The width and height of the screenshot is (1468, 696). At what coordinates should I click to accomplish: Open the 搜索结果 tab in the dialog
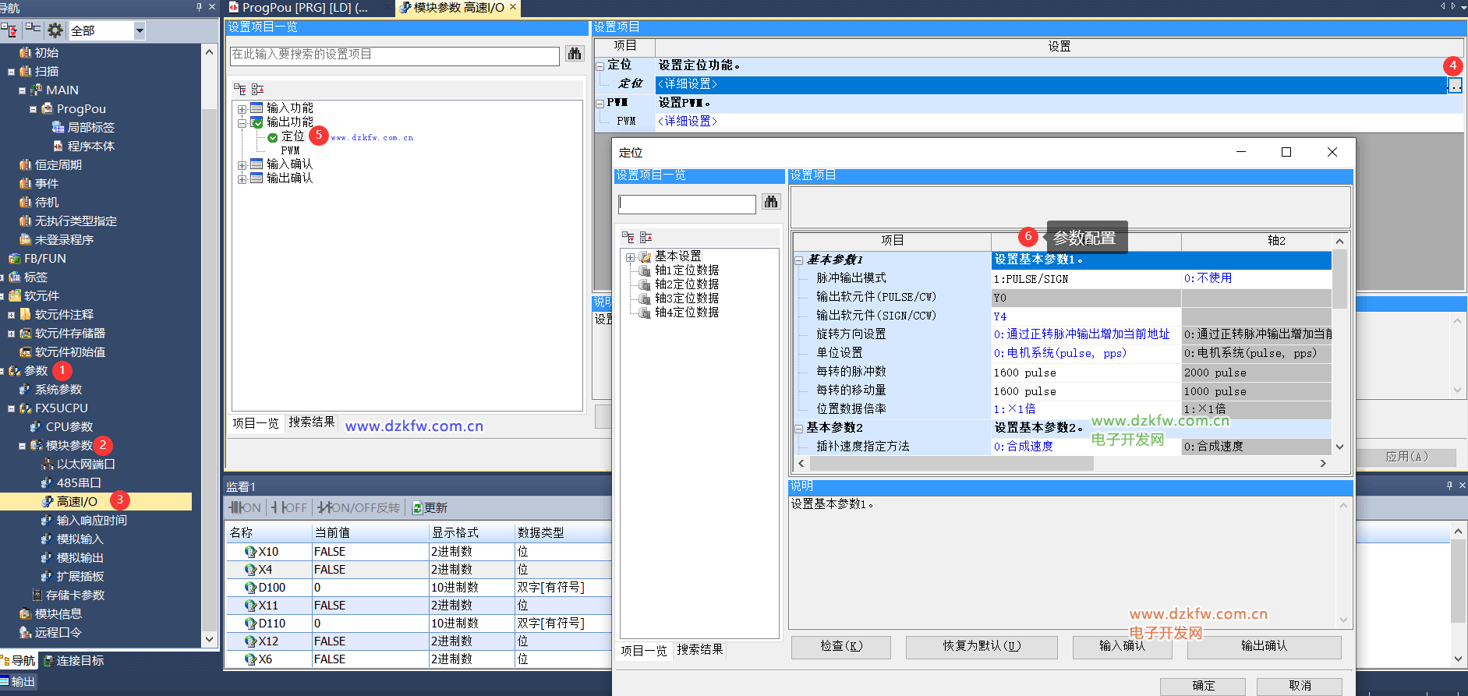699,650
